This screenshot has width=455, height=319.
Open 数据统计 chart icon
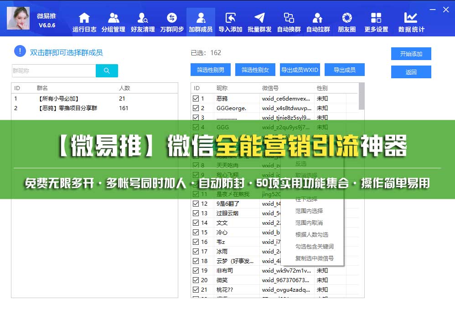[411, 18]
